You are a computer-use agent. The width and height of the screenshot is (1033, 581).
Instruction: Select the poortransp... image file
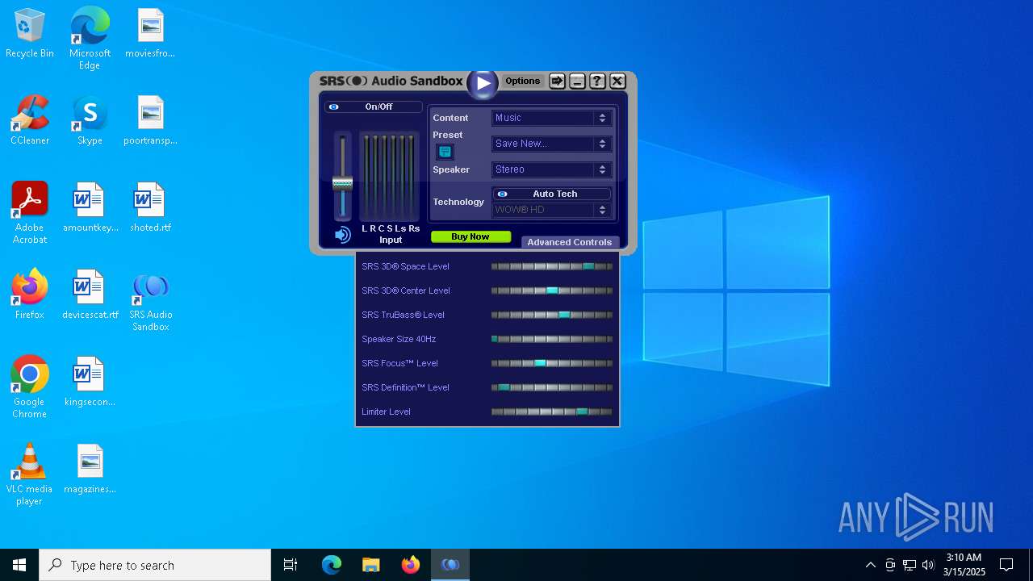pyautogui.click(x=150, y=121)
